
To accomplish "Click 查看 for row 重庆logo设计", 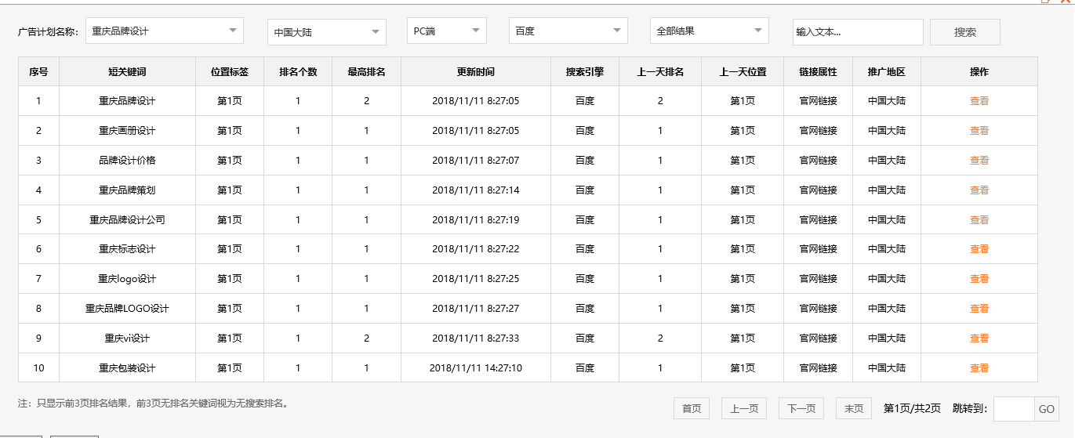I will click(979, 279).
